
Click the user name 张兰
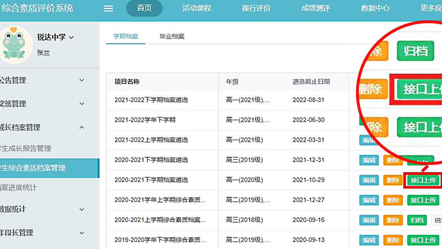[44, 53]
